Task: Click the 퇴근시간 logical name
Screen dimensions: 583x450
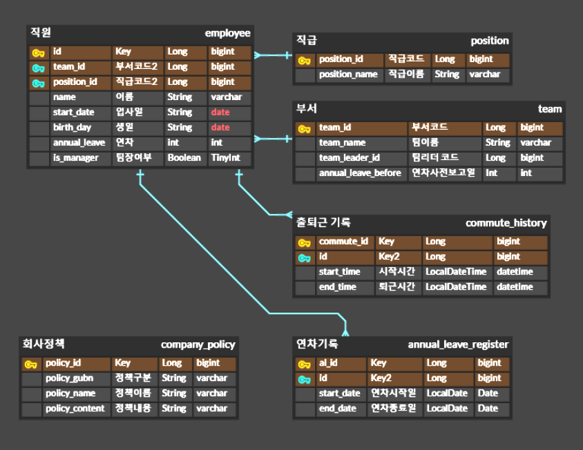Action: click(396, 287)
